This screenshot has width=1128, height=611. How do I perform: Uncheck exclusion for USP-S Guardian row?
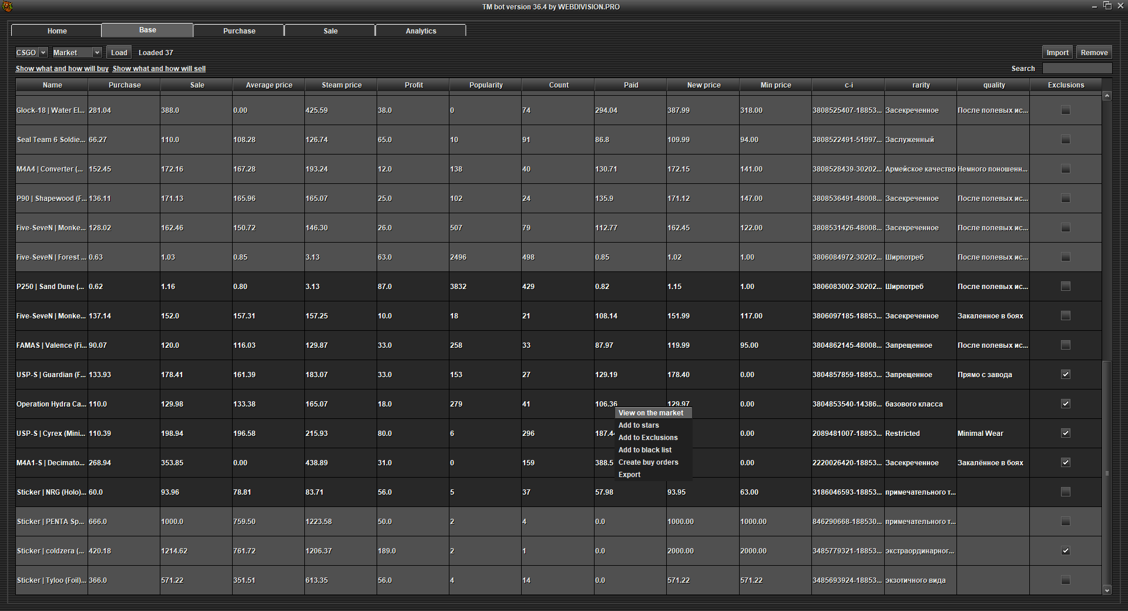1065,375
